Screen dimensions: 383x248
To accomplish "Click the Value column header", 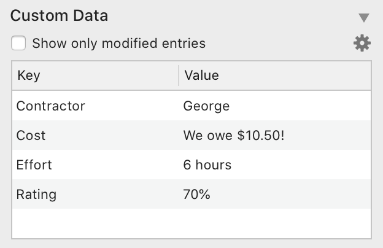I will click(x=202, y=76).
